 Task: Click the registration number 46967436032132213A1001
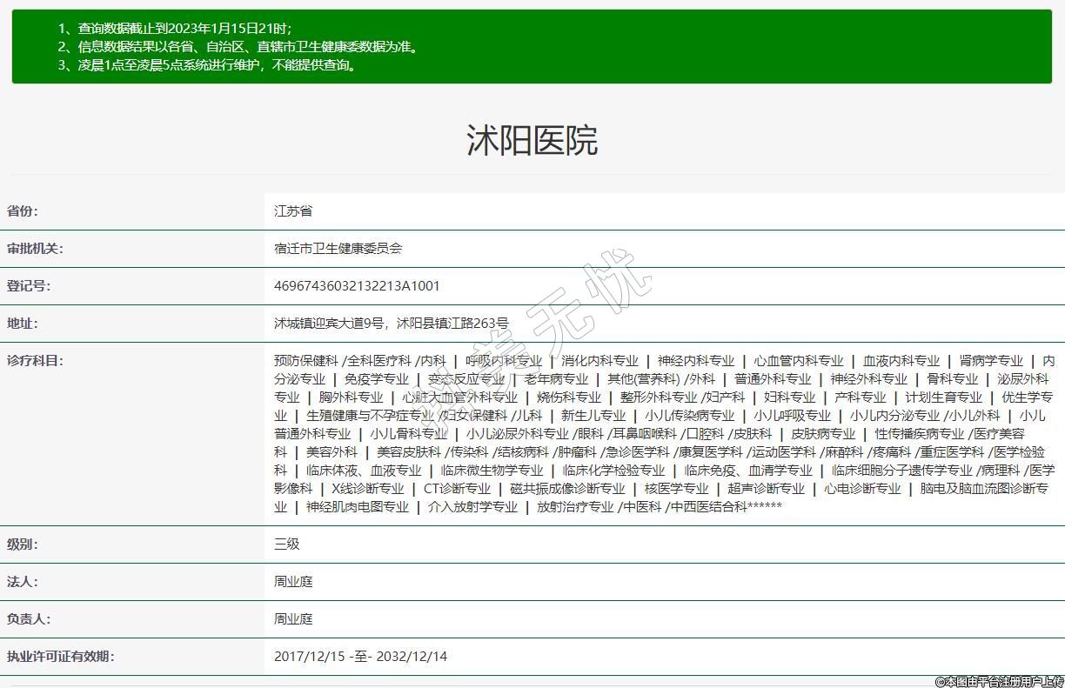(357, 286)
